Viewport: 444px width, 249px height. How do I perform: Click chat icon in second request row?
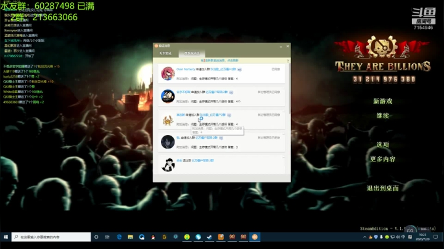[x=231, y=92]
